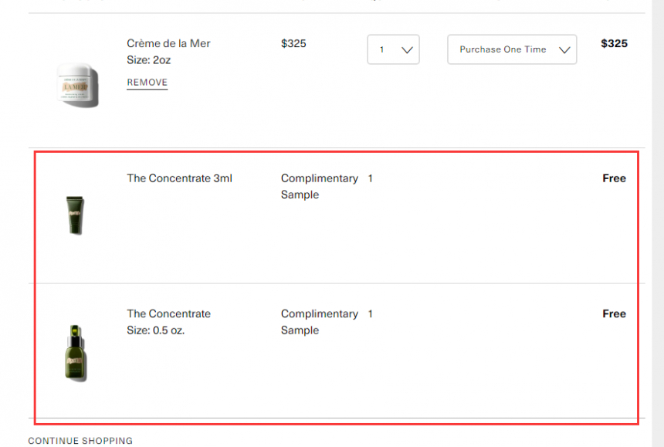Open the Crème de la Mer product name

(168, 43)
